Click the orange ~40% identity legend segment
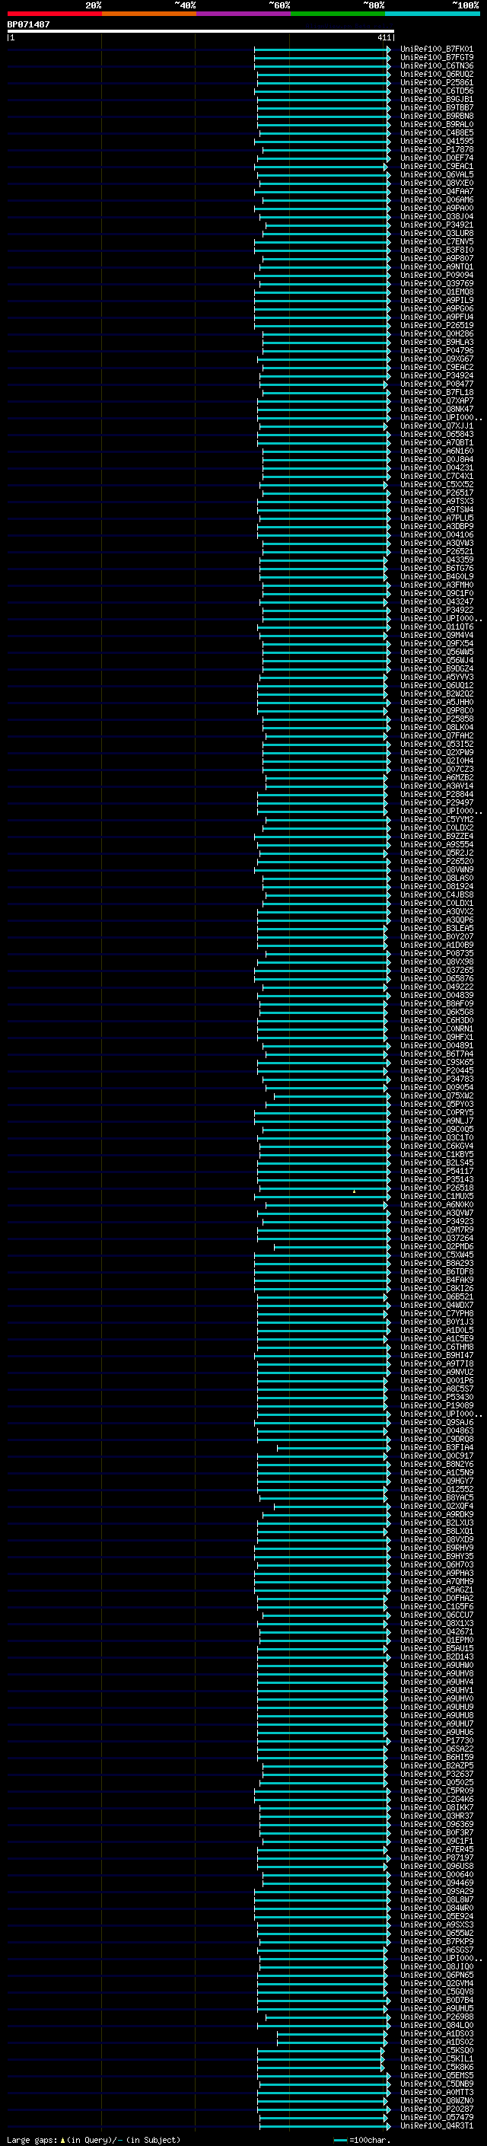The image size is (487, 2146). click(149, 14)
